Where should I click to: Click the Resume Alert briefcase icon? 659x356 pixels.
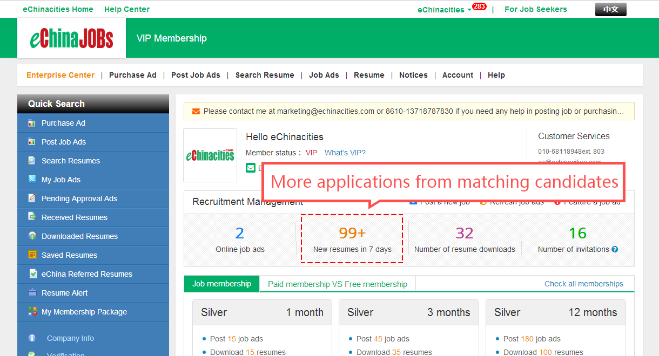pyautogui.click(x=32, y=293)
